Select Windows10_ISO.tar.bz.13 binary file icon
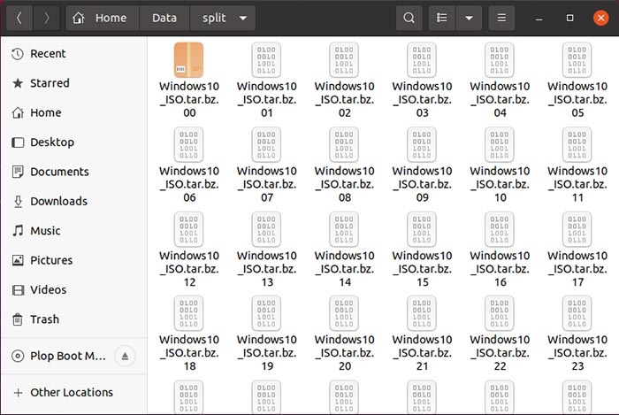 266,229
